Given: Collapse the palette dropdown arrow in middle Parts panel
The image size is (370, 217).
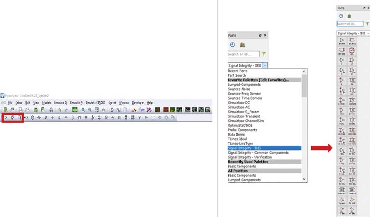Looking at the screenshot, I should pos(265,65).
